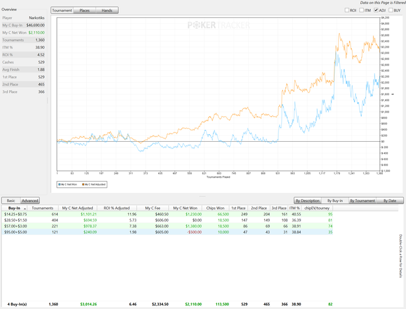Viewport: 406px width, 309px height.
Task: Click the $1,101.21 net adjusted cell
Action: tap(89, 214)
